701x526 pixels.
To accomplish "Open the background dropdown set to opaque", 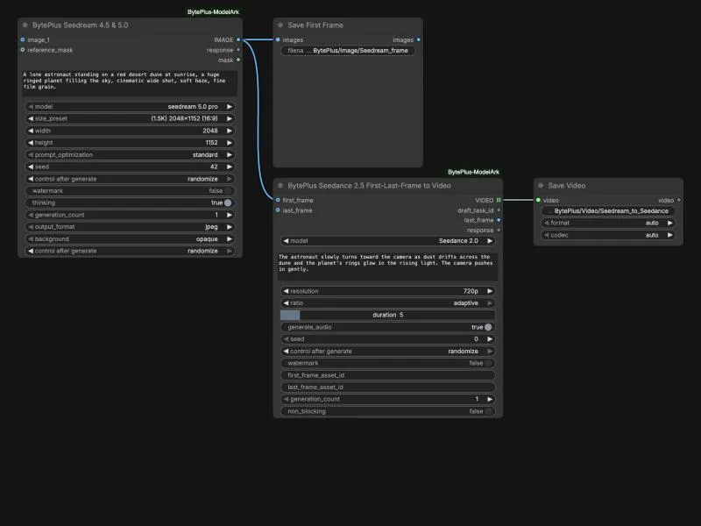I will pyautogui.click(x=130, y=238).
